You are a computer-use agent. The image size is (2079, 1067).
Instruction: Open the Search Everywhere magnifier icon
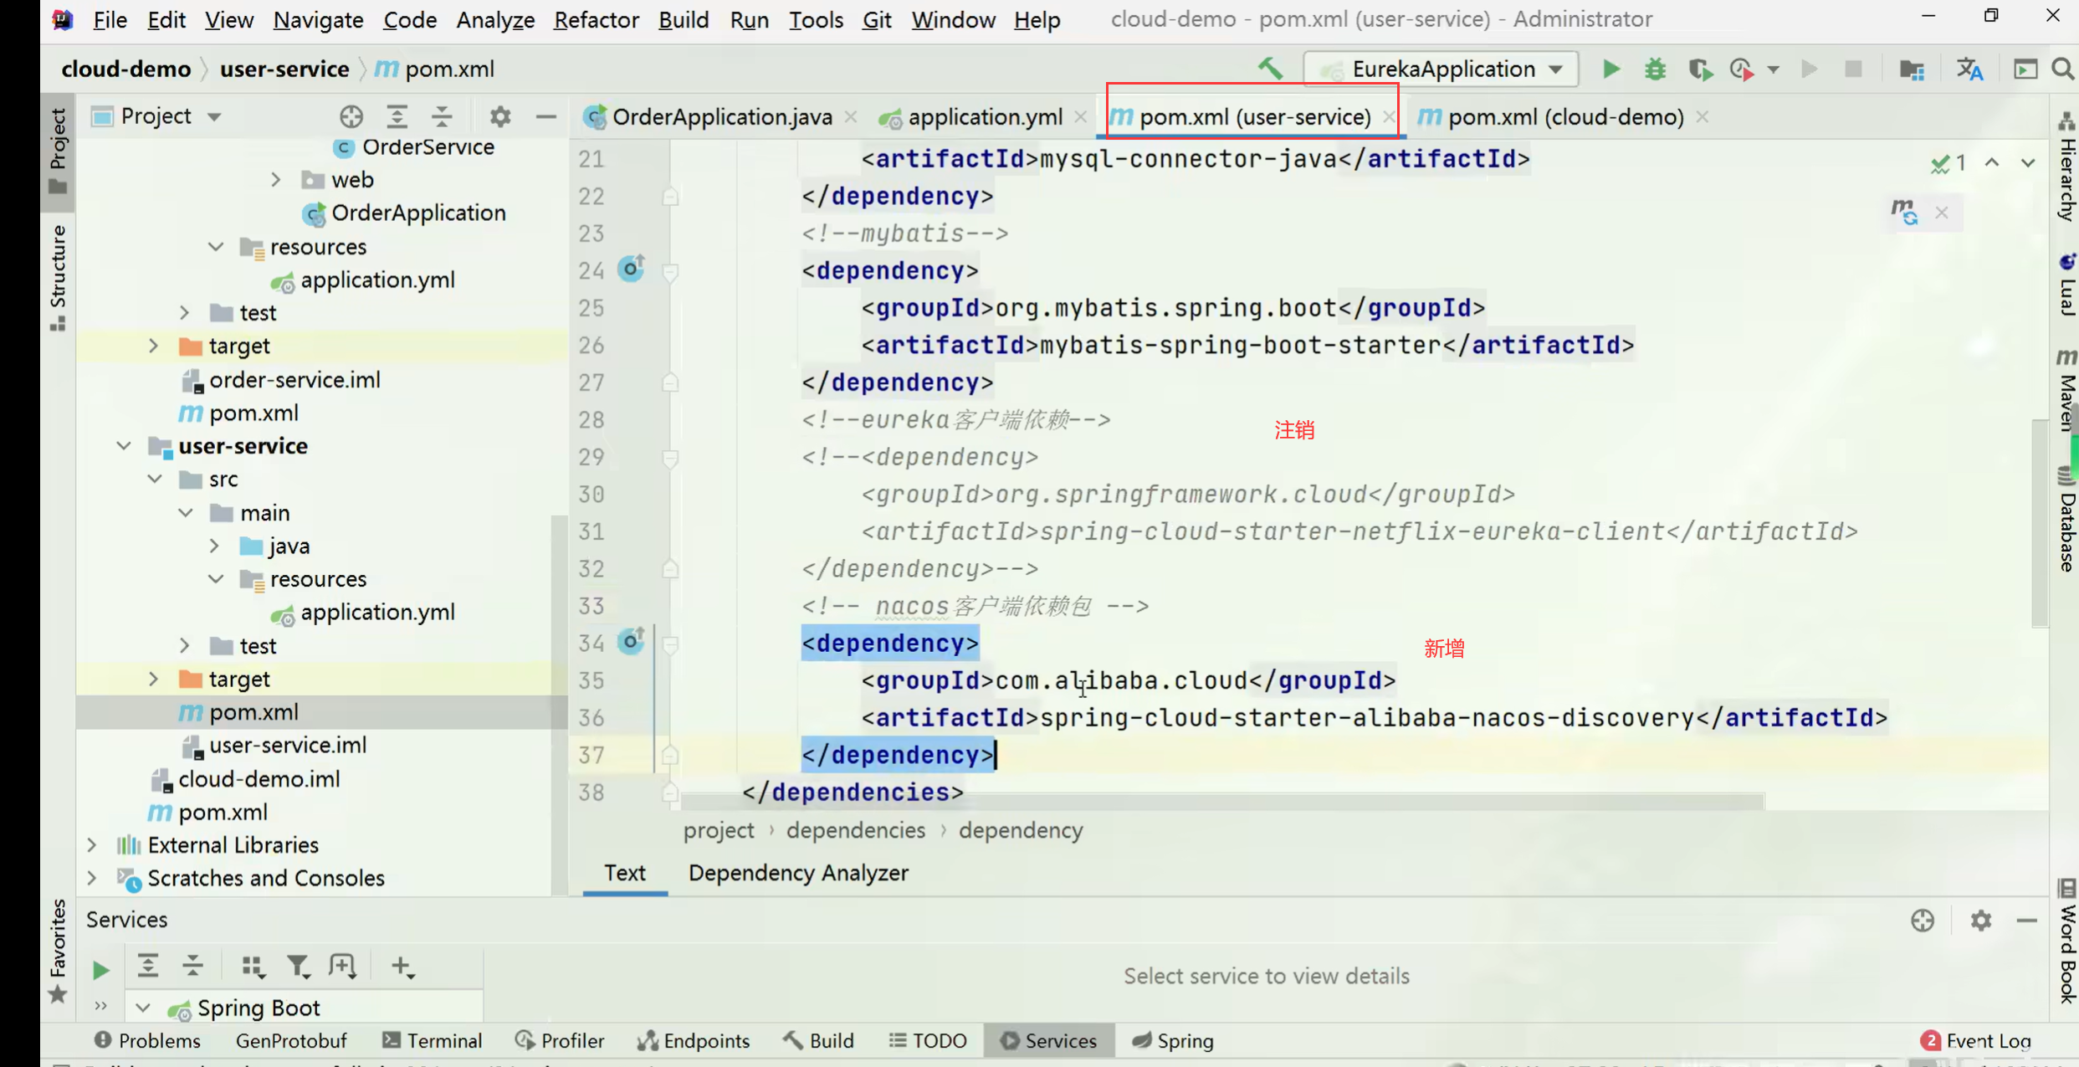pyautogui.click(x=2062, y=69)
